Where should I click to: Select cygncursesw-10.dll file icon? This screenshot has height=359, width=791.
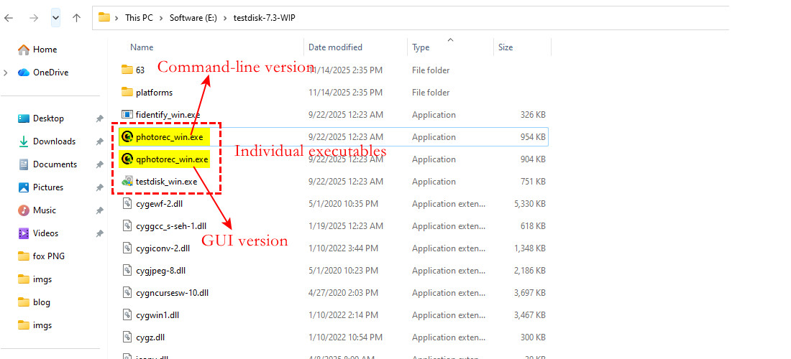tap(127, 292)
